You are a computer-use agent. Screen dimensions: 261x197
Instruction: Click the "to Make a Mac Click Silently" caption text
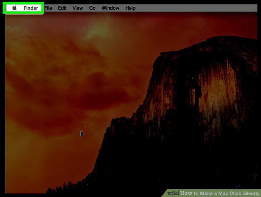(x=226, y=193)
